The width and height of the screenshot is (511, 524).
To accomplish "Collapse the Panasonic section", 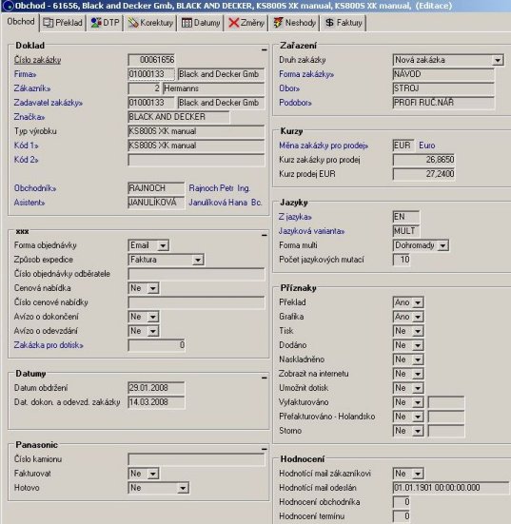I will coord(264,449).
